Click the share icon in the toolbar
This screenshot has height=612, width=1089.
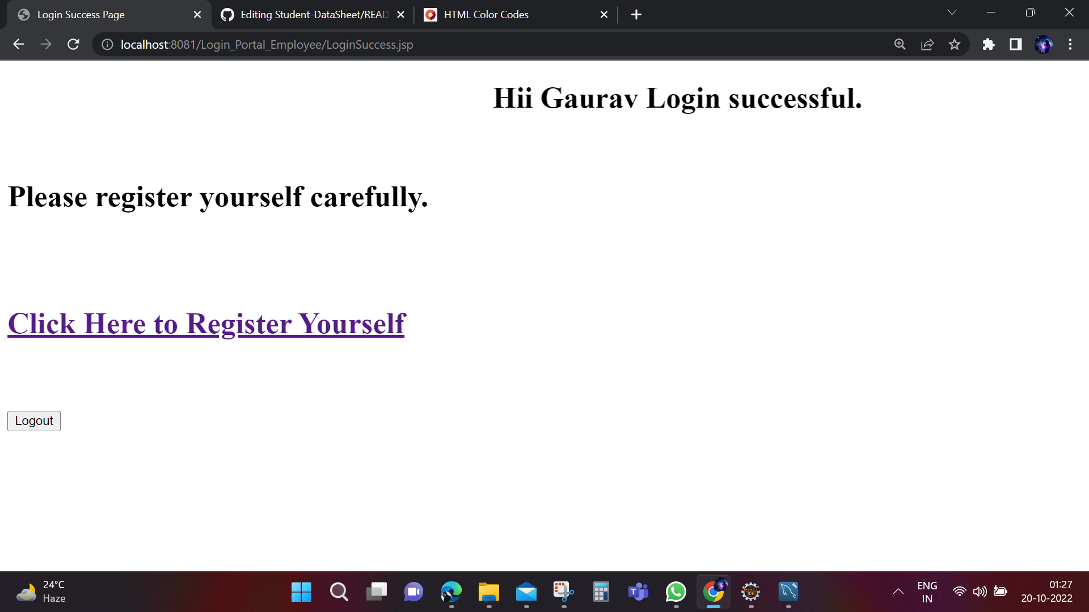927,44
